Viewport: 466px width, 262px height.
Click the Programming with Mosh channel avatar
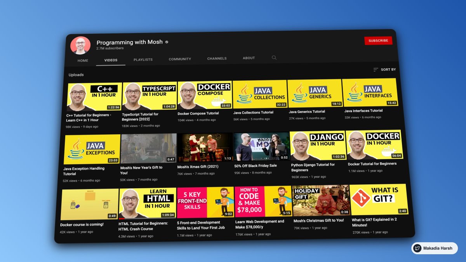[80, 45]
